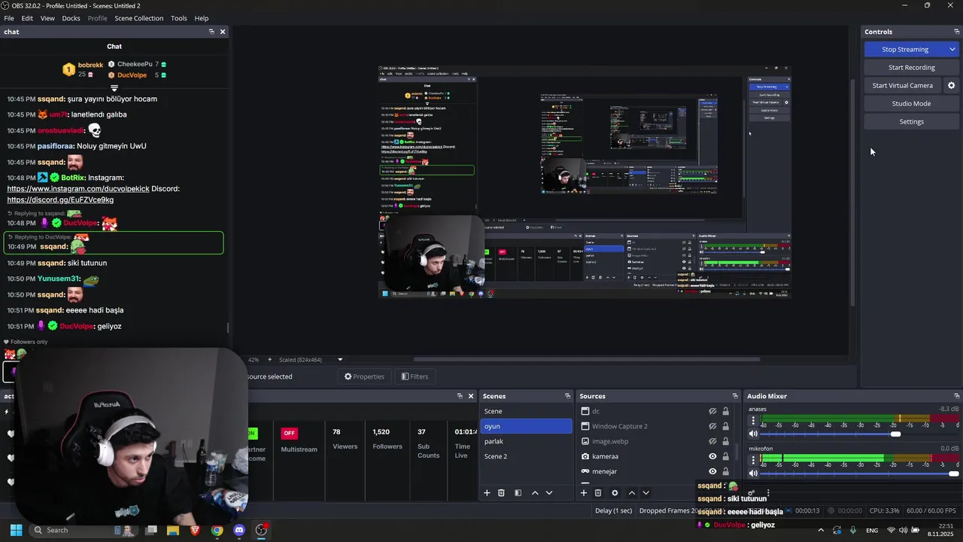Open Virtual Camera settings gear
The height and width of the screenshot is (542, 963).
pyautogui.click(x=951, y=86)
